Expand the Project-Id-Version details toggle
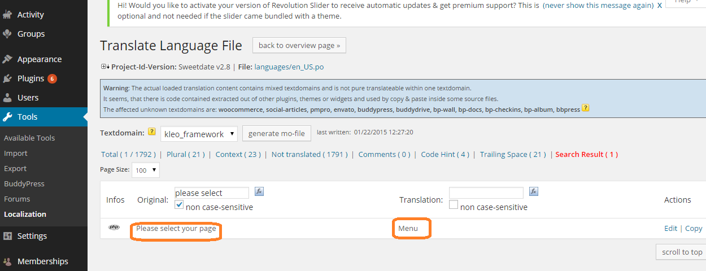This screenshot has width=706, height=271. point(104,67)
